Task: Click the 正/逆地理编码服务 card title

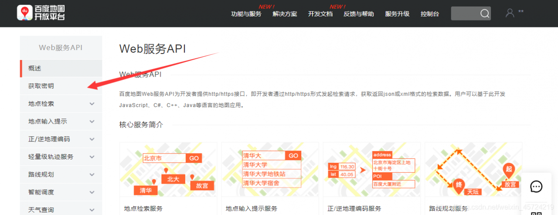Action: click(x=354, y=209)
